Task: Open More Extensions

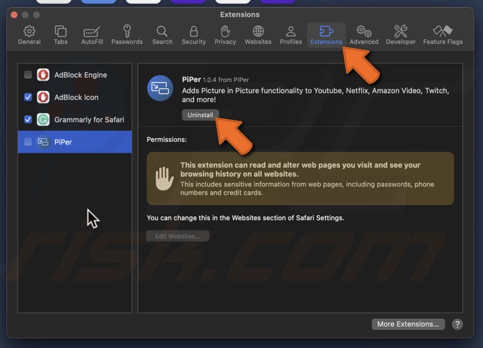Action: pyautogui.click(x=408, y=324)
